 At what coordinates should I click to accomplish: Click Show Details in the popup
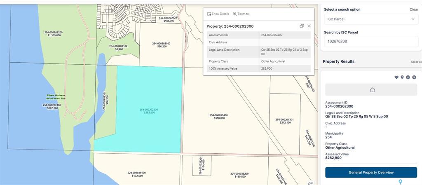click(218, 14)
